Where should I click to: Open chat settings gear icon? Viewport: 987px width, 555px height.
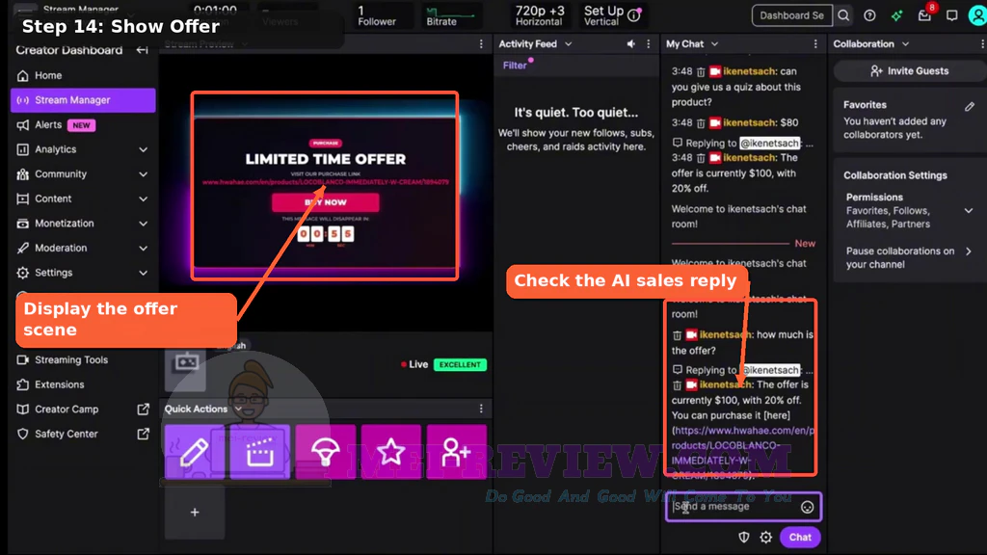765,537
